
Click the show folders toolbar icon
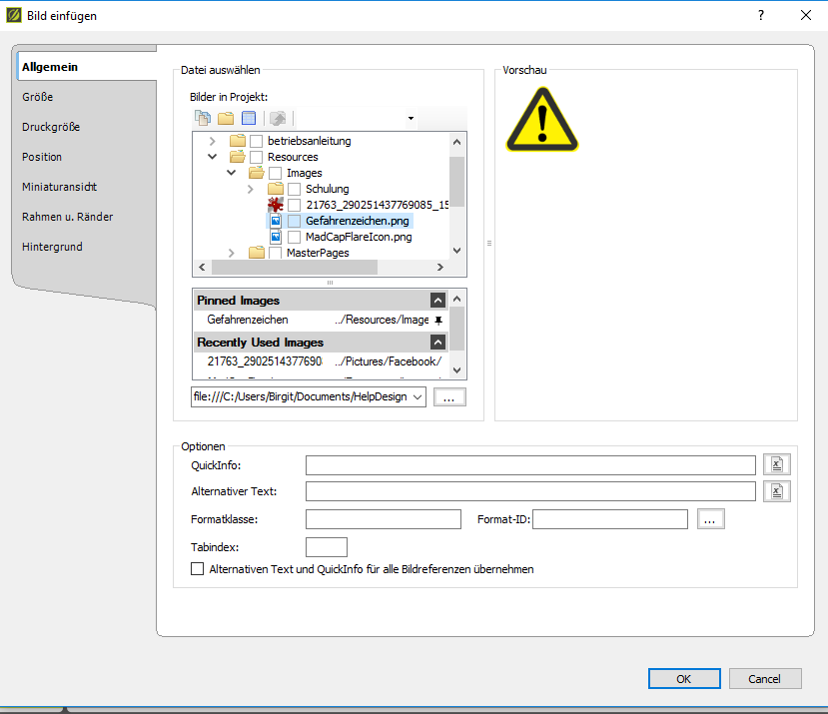pos(226,118)
